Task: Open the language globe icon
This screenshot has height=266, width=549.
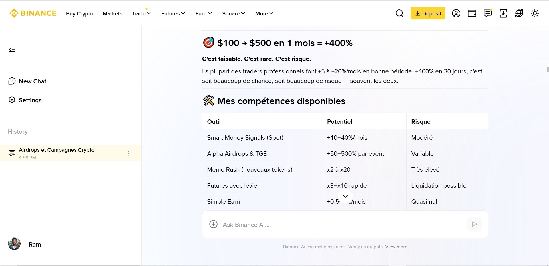Action: (x=519, y=13)
